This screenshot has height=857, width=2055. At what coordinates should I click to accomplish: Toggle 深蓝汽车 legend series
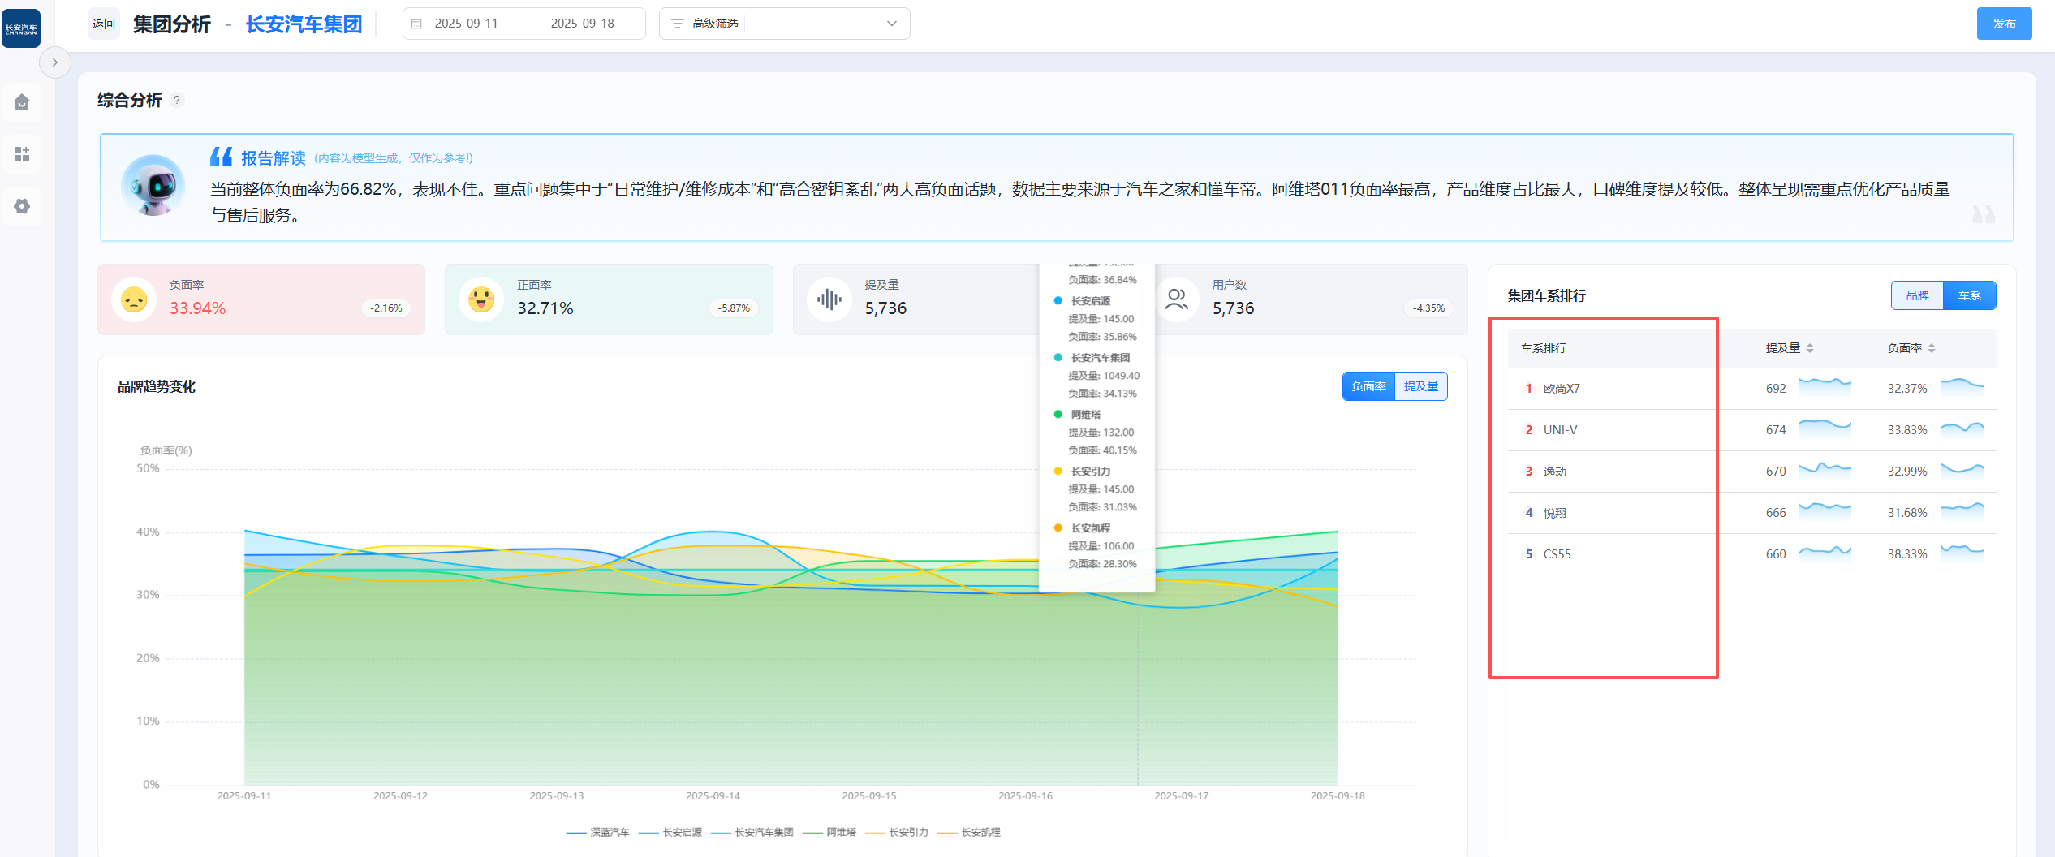point(597,833)
